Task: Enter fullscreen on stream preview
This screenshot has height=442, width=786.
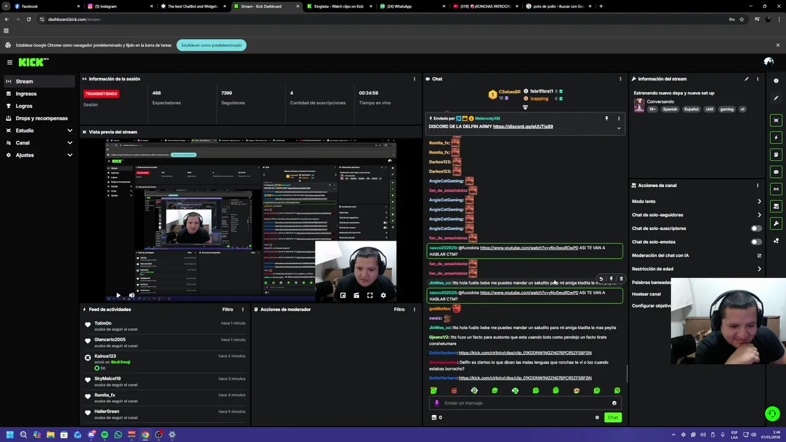Action: point(370,295)
